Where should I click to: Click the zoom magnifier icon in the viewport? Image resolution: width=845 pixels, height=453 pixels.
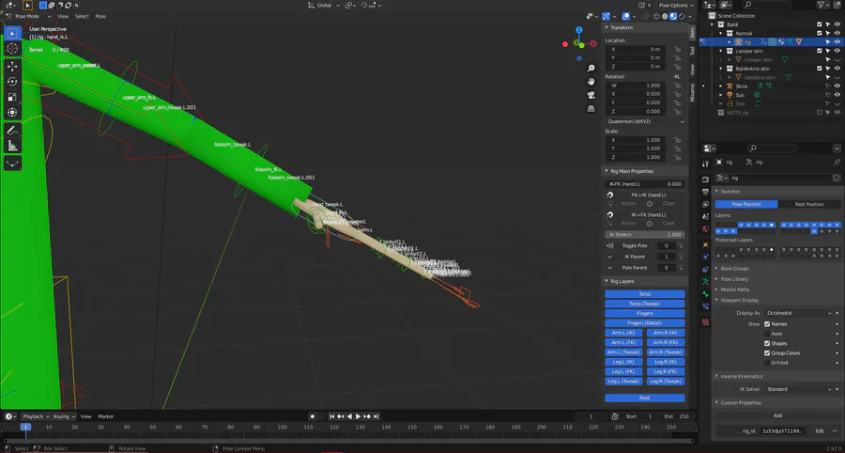[x=591, y=68]
